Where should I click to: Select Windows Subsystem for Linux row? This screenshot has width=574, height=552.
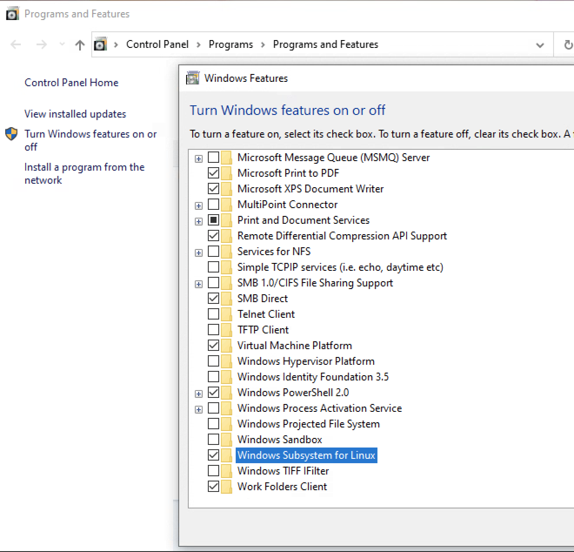[x=306, y=455]
